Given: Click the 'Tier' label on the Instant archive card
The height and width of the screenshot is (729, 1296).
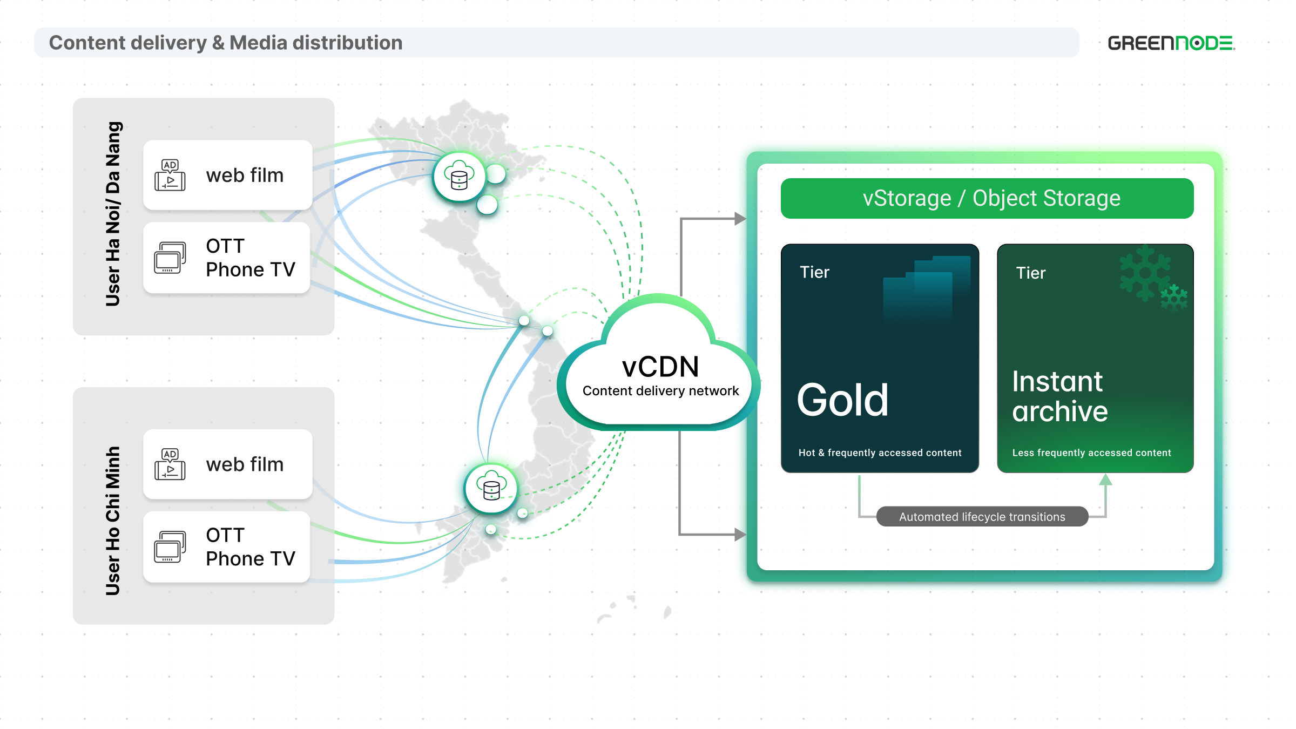Looking at the screenshot, I should click(1031, 273).
